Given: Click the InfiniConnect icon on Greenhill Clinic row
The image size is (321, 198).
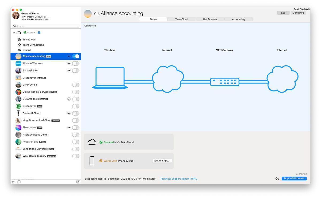Looking at the screenshot, I should [69, 113].
